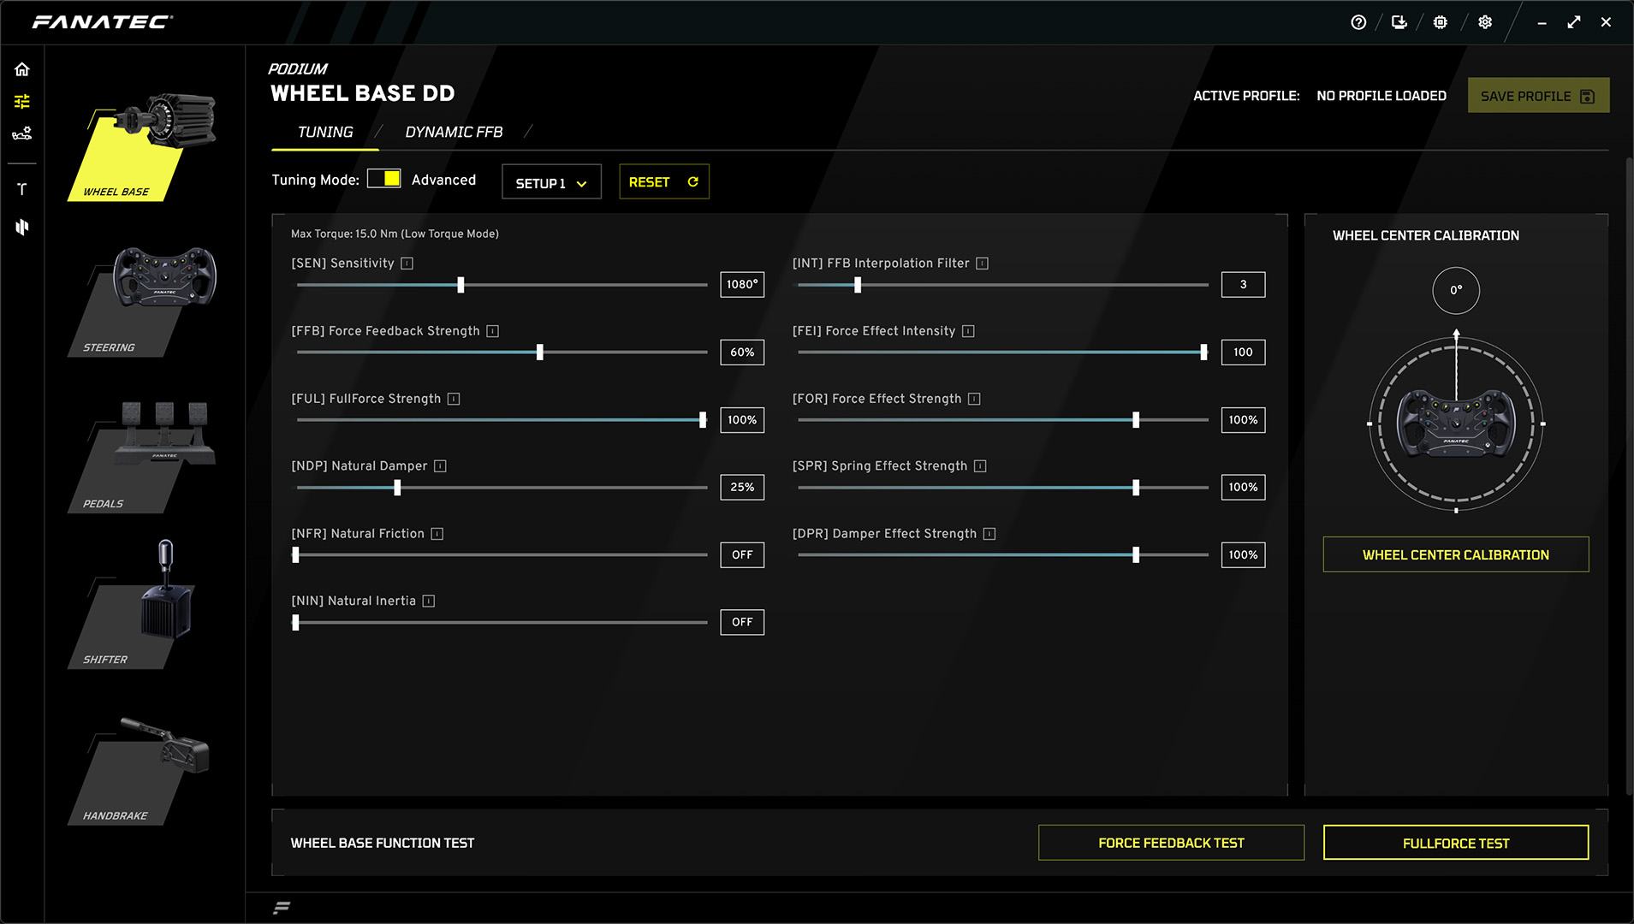1634x924 pixels.
Task: Click the Force Effect Intensity slider handle
Action: click(x=1203, y=352)
